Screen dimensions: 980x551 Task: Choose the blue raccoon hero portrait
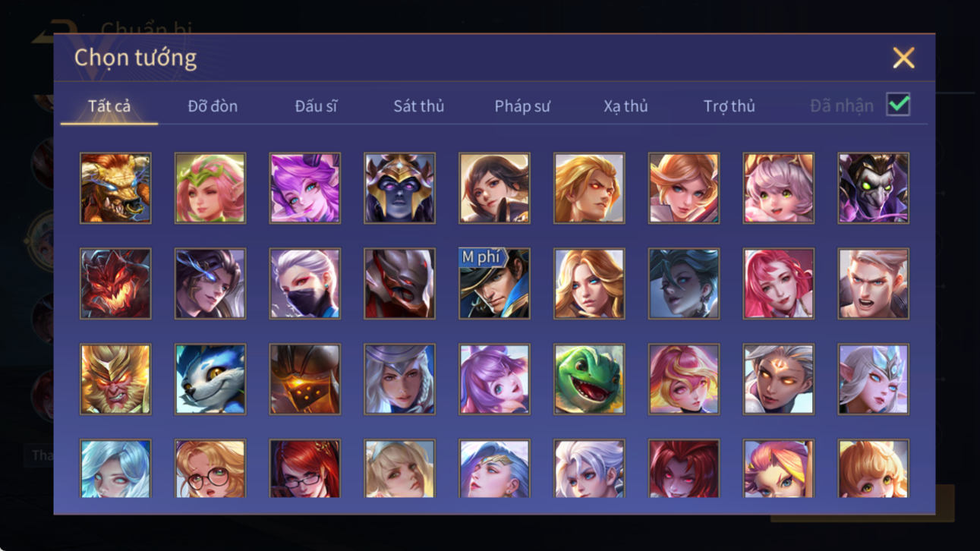pyautogui.click(x=210, y=379)
